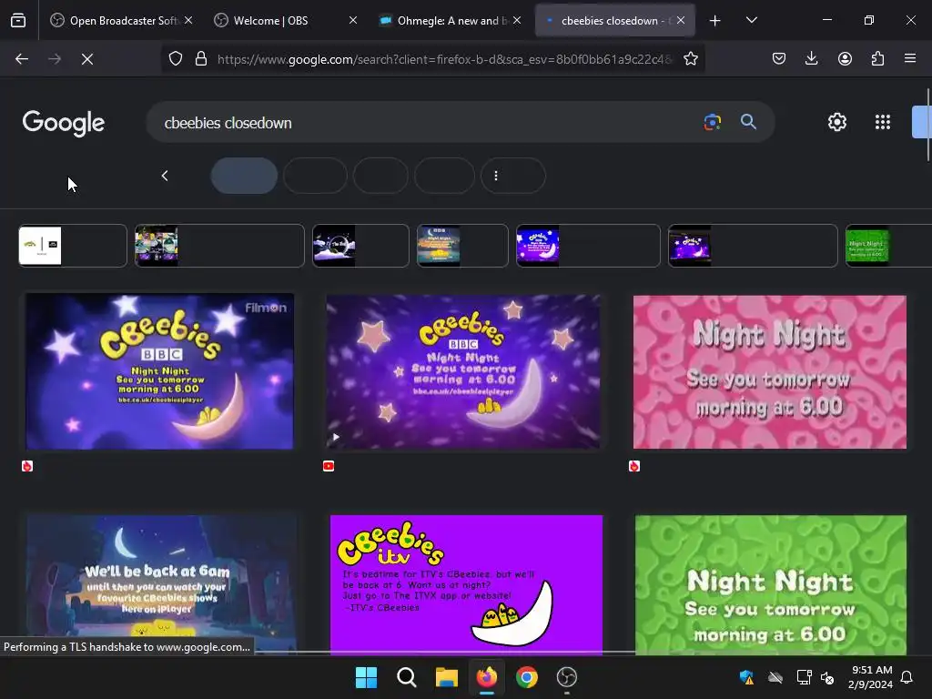Open the pink Night Night image result

pyautogui.click(x=770, y=372)
